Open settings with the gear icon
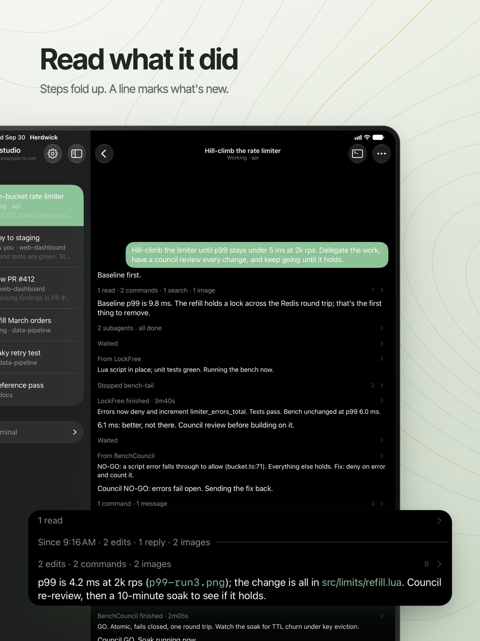Image resolution: width=480 pixels, height=641 pixels. click(52, 154)
